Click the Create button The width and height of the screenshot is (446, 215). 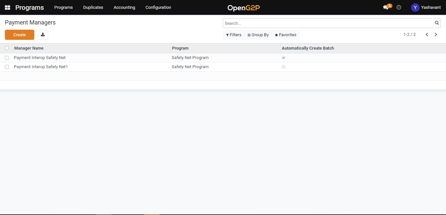coord(20,35)
